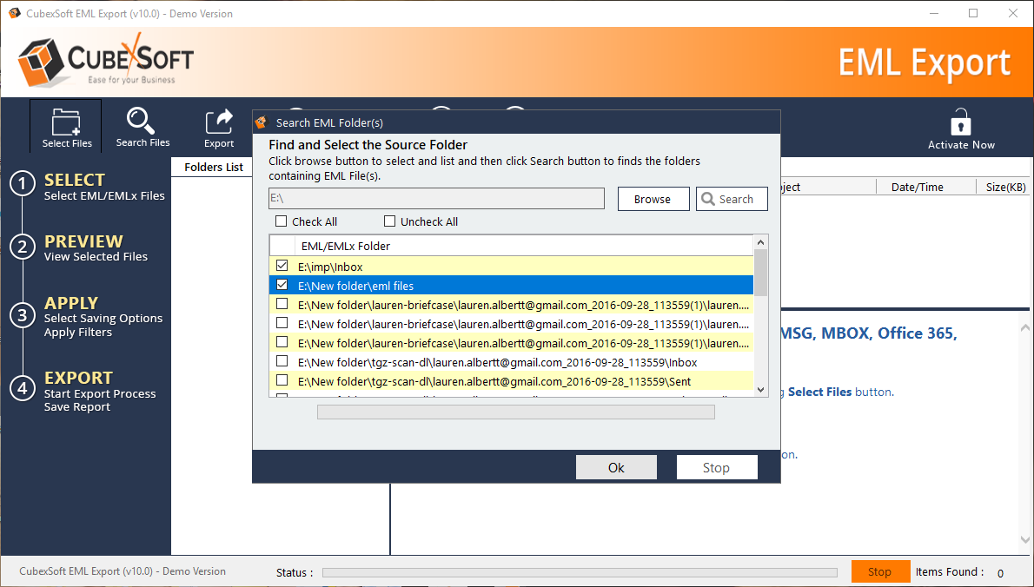Click the Activate Now lock icon

coord(960,122)
